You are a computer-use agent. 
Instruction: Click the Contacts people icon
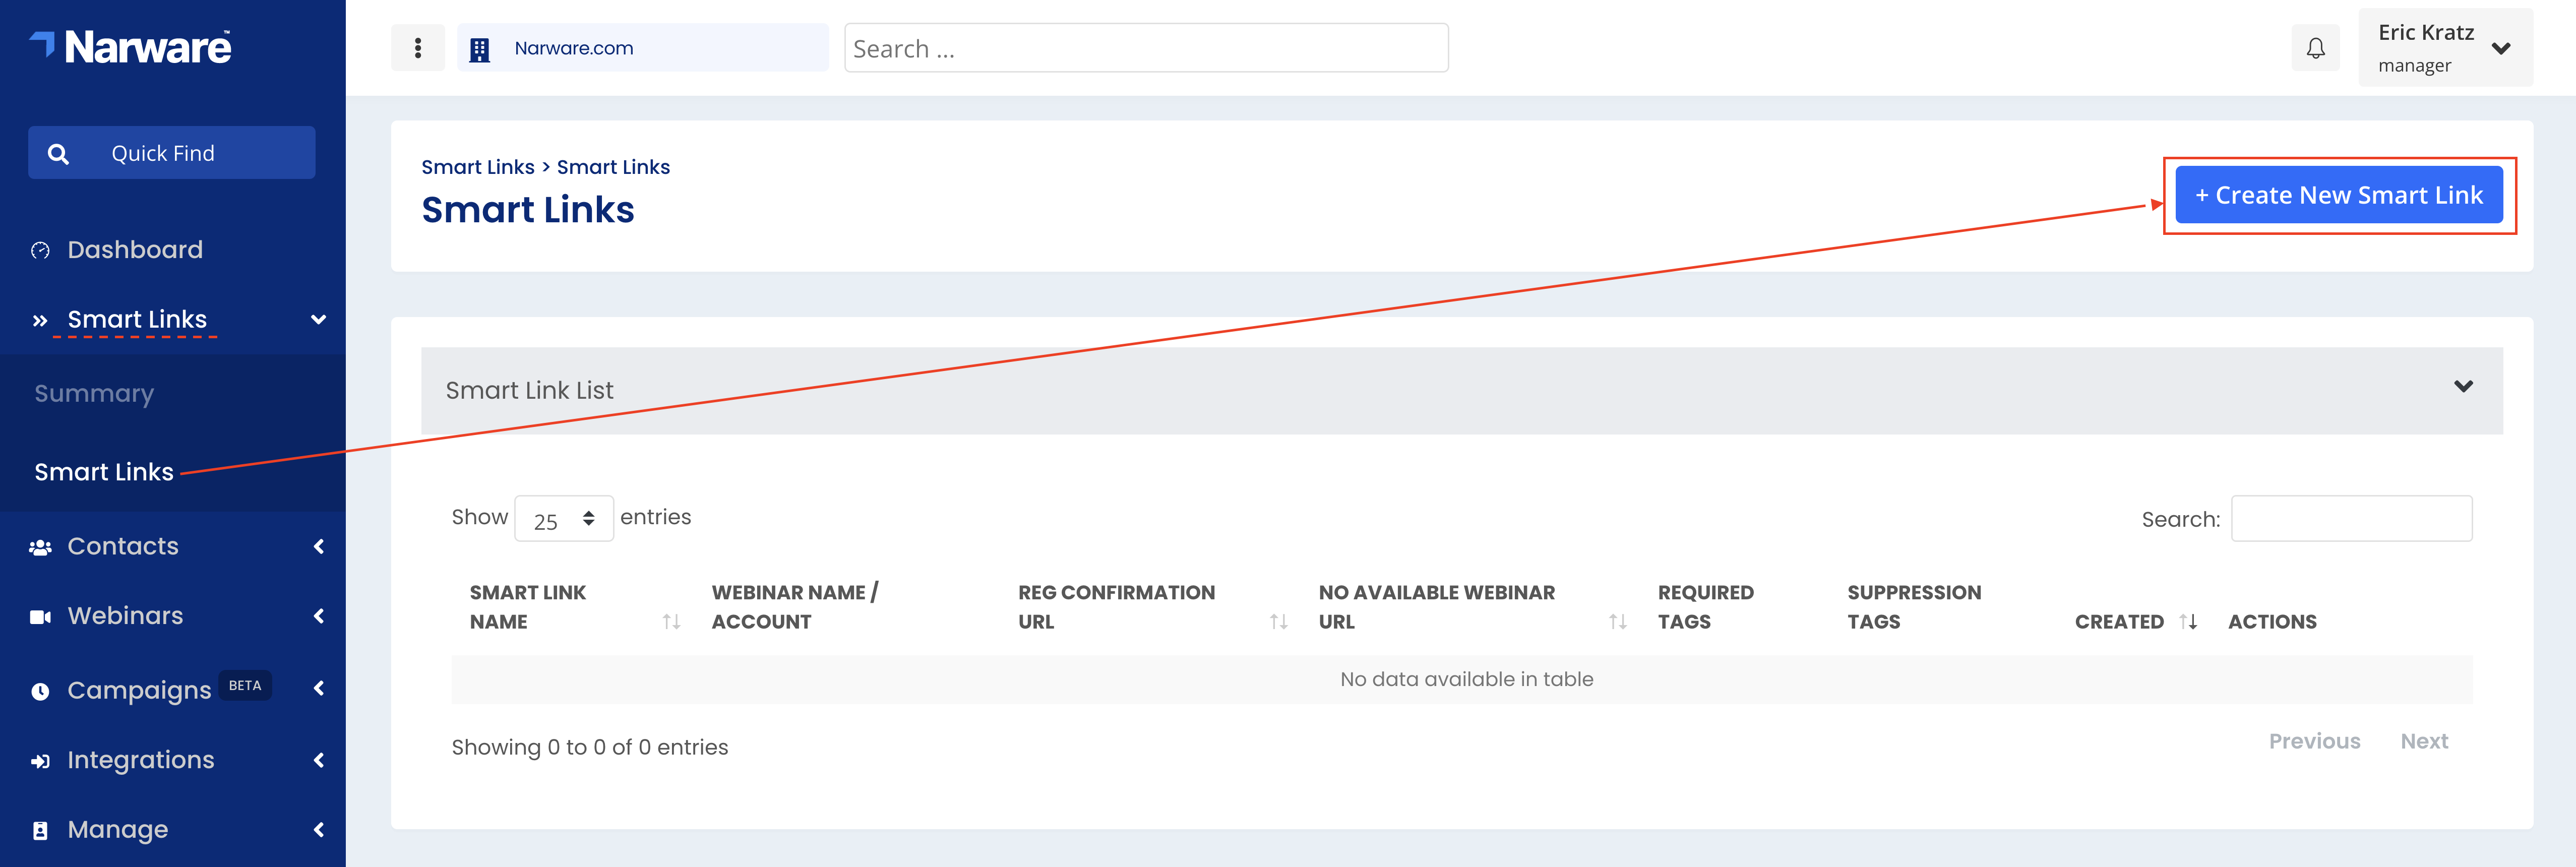click(x=40, y=547)
